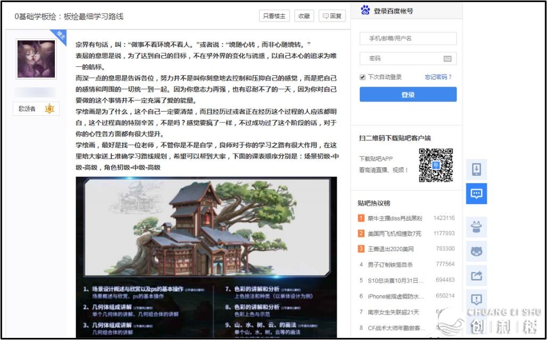This screenshot has height=340, width=547.
Task: Click the blurred username under avatar
Action: [x=35, y=92]
